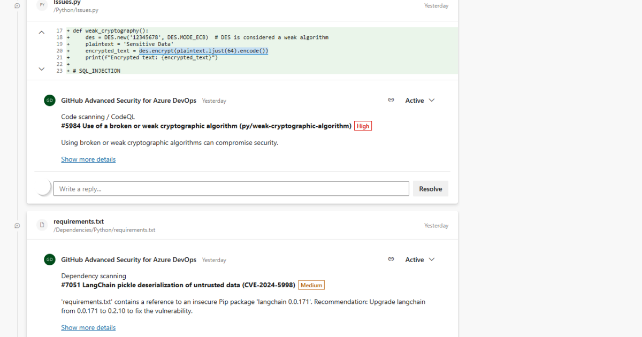The height and width of the screenshot is (337, 642).
Task: Click the /Dependencies/Python/requirements.txt path
Action: click(104, 230)
